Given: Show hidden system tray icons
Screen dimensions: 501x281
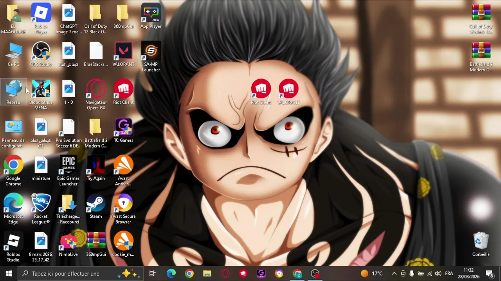Looking at the screenshot, I should pyautogui.click(x=394, y=274).
